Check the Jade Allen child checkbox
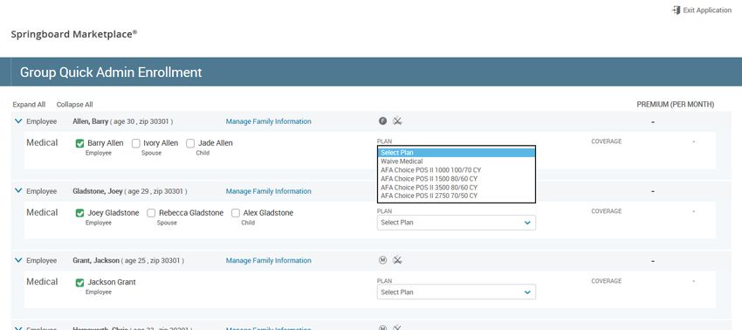Screen dimensions: 742x330 coord(190,143)
